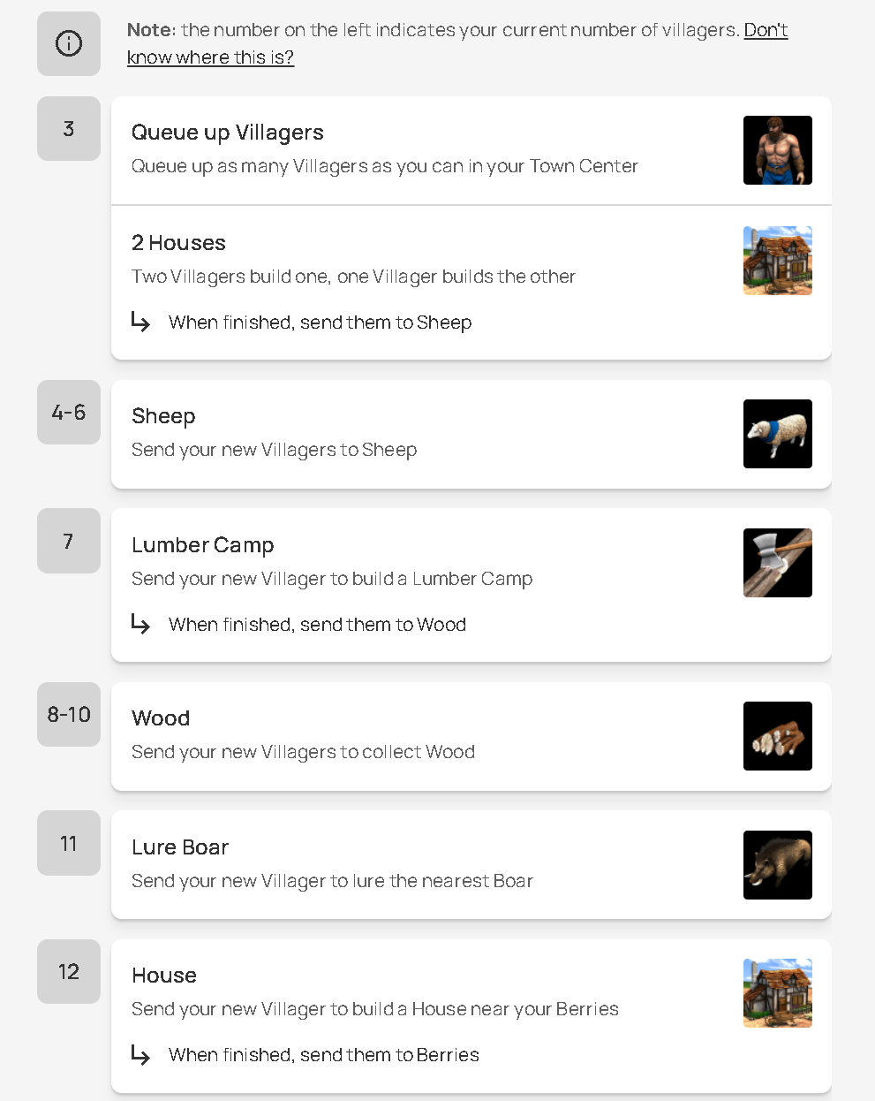This screenshot has height=1101, width=875.
Task: Click the villager count badge 12
Action: click(69, 972)
